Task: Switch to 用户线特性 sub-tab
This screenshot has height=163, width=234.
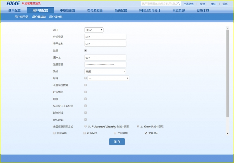Action: pyautogui.click(x=56, y=17)
